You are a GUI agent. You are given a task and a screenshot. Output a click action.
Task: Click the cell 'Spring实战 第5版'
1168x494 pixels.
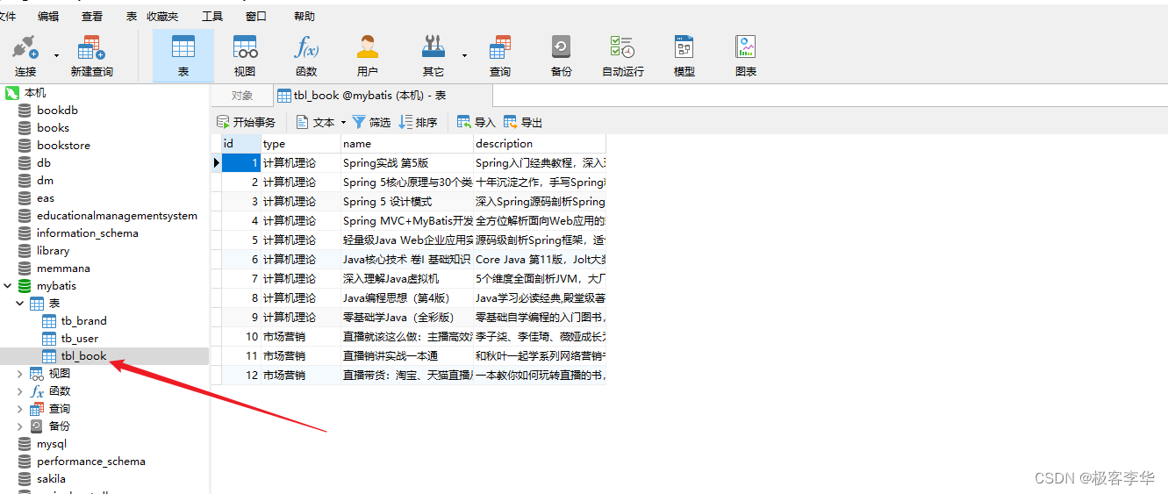[x=407, y=162]
